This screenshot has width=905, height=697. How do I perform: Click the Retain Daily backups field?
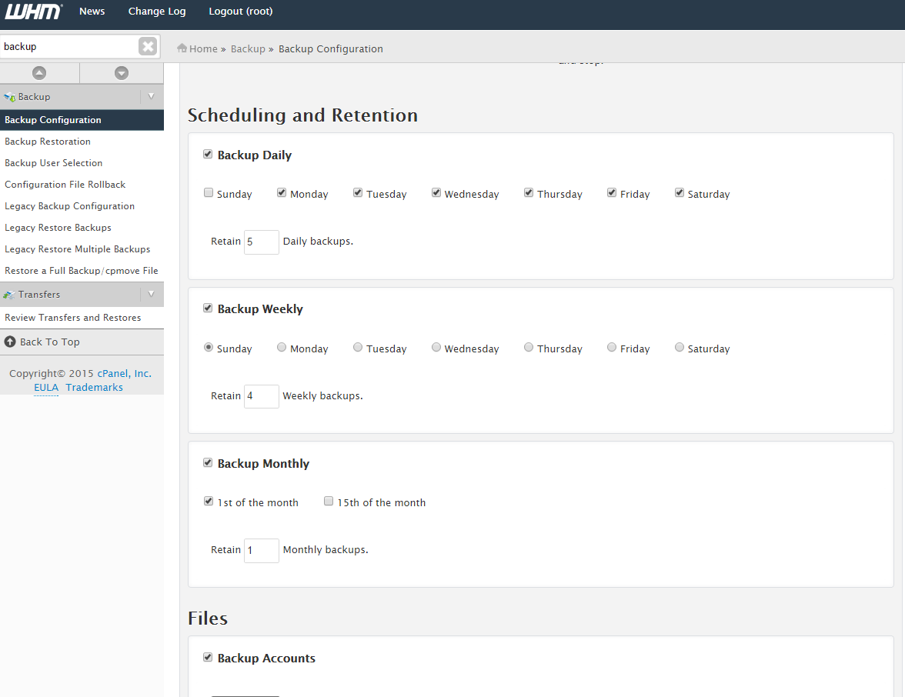(x=261, y=242)
